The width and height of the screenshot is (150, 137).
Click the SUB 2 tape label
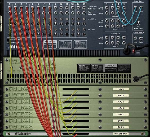click(121, 121)
